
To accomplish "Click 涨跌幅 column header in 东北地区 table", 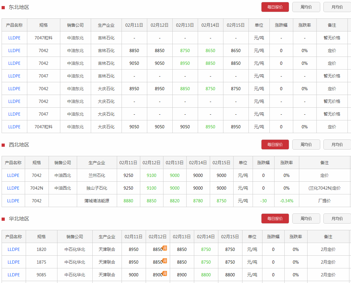I will pos(281,25).
